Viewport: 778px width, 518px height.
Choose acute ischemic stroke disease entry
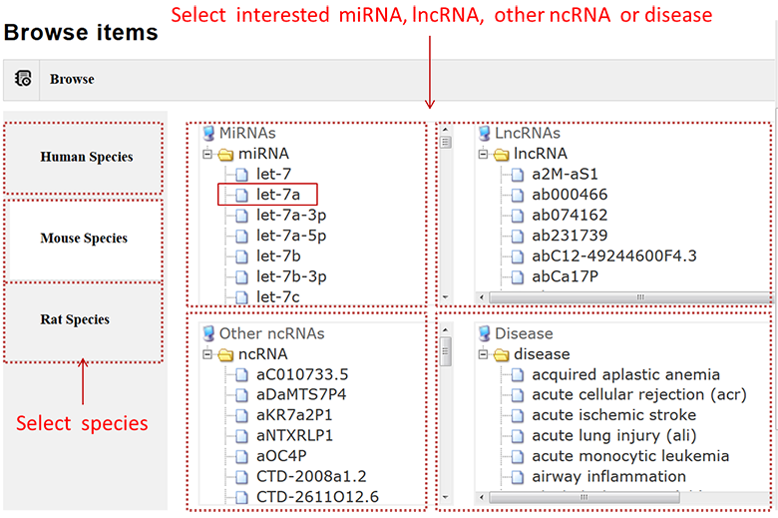pyautogui.click(x=613, y=415)
